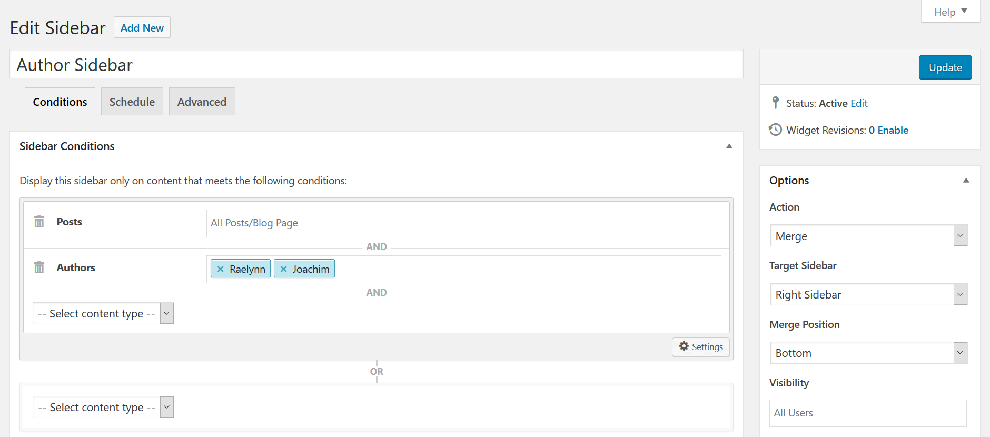The width and height of the screenshot is (990, 437).
Task: Remove the Joachim author tag
Action: tap(283, 269)
